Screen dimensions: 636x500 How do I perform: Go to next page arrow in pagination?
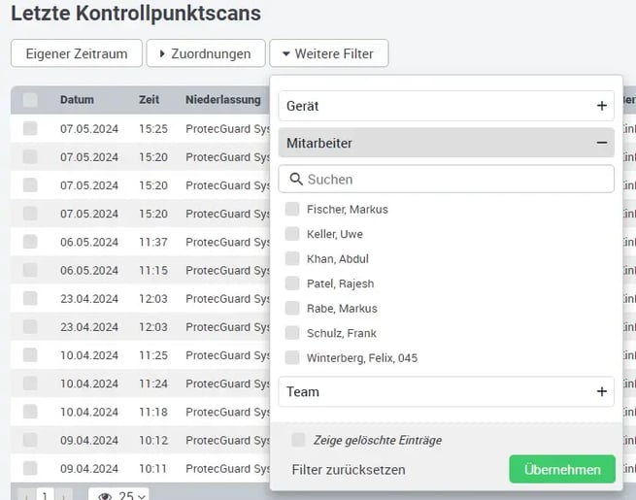[x=63, y=495]
